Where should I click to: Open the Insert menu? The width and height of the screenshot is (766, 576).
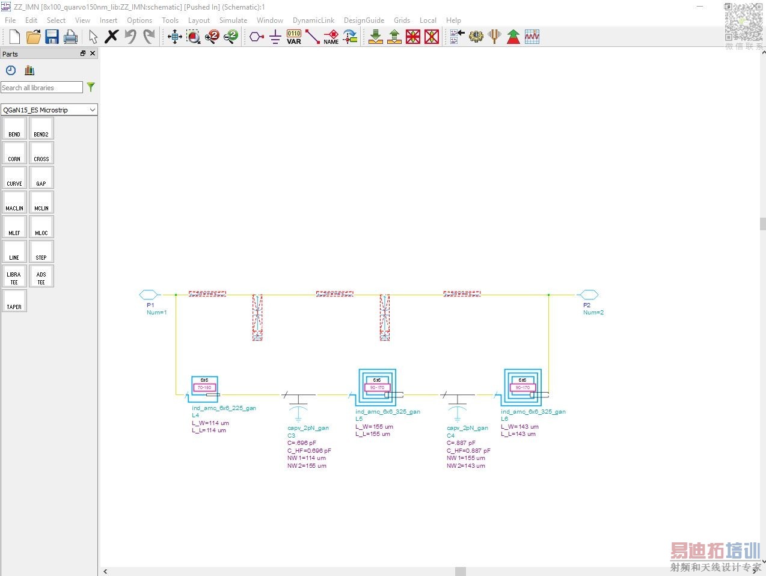(x=108, y=20)
